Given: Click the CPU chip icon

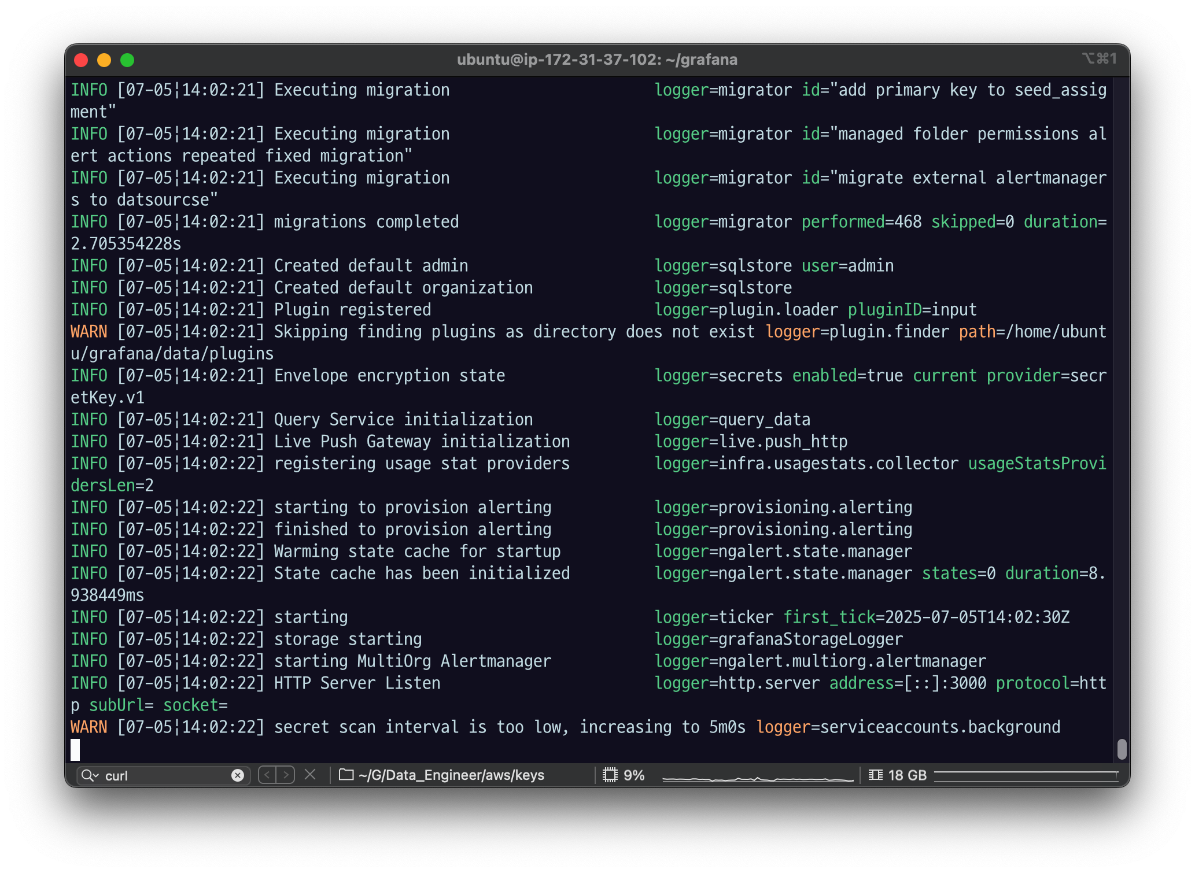Looking at the screenshot, I should pos(610,775).
